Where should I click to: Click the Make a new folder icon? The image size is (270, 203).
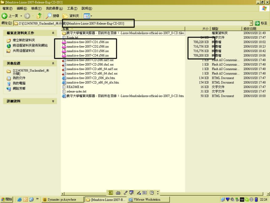coord(9,40)
